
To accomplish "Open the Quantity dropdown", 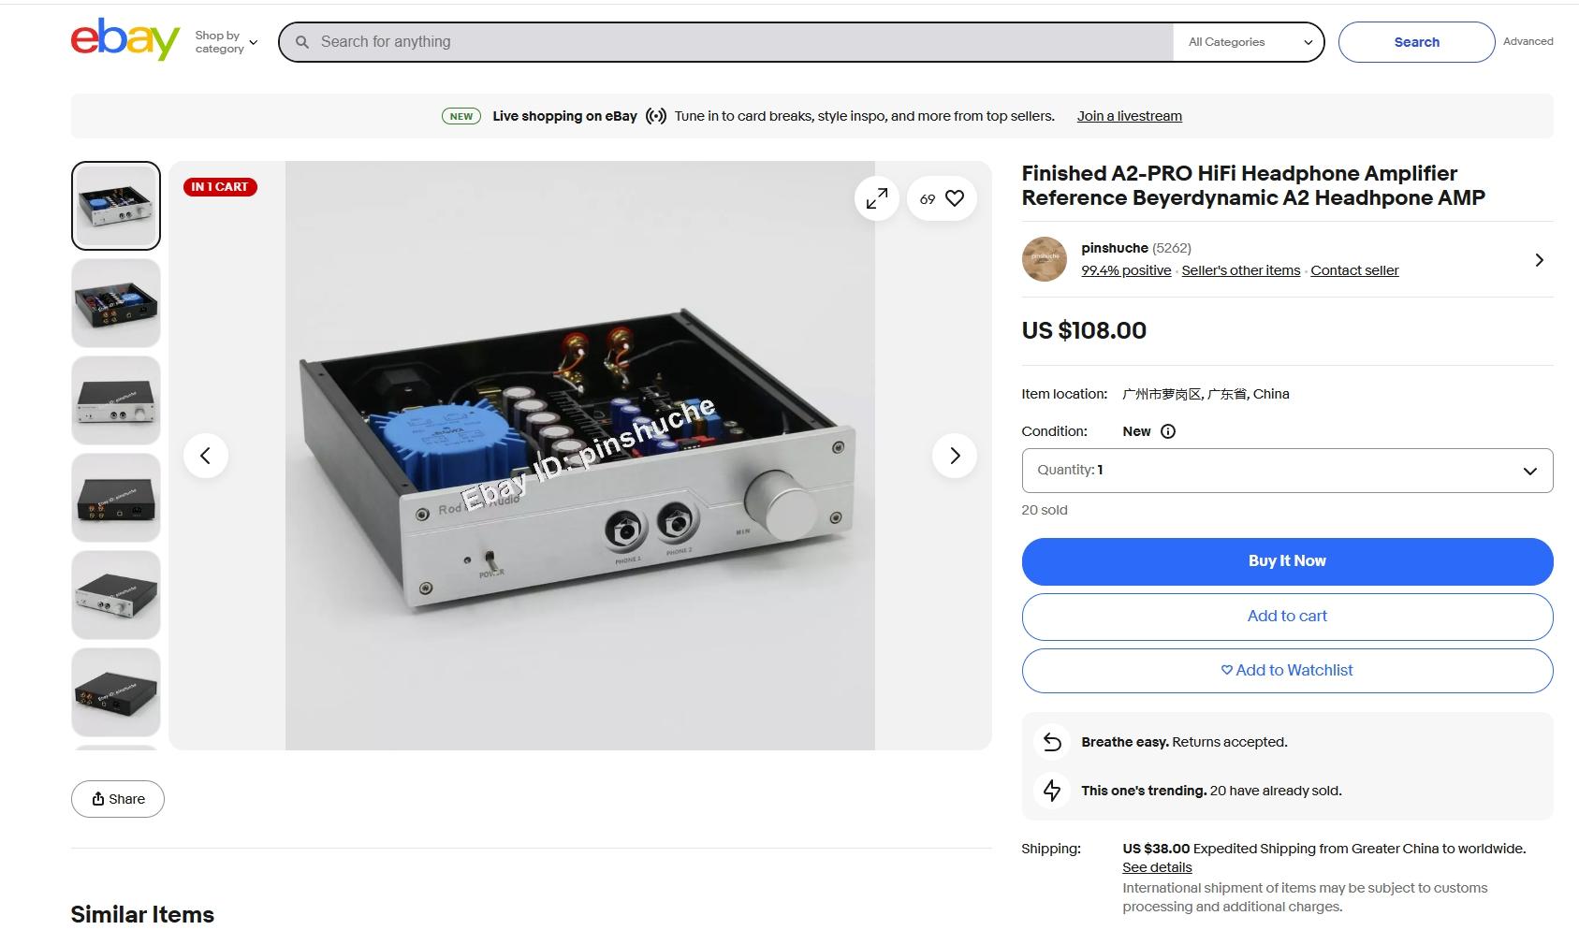I will click(x=1287, y=471).
